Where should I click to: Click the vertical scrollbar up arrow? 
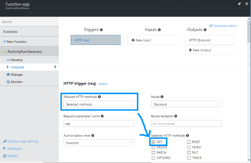(249, 19)
